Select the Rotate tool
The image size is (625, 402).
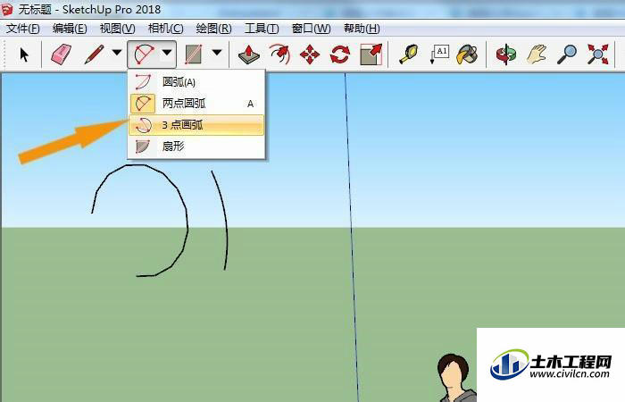pos(340,54)
